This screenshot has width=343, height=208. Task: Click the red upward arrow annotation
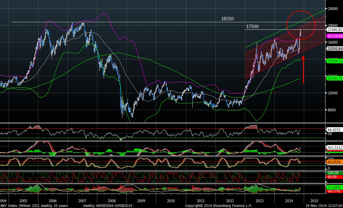(303, 69)
